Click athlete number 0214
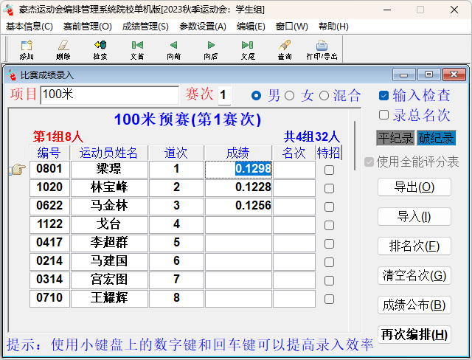Image resolution: width=472 pixels, height=360 pixels. [x=49, y=262]
